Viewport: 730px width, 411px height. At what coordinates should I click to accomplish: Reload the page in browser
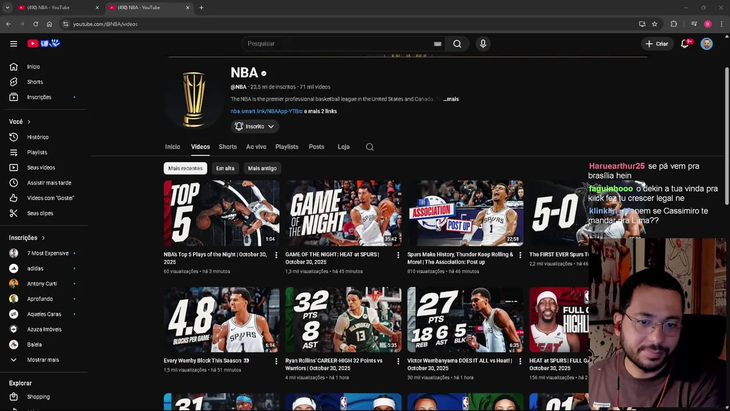[x=35, y=24]
